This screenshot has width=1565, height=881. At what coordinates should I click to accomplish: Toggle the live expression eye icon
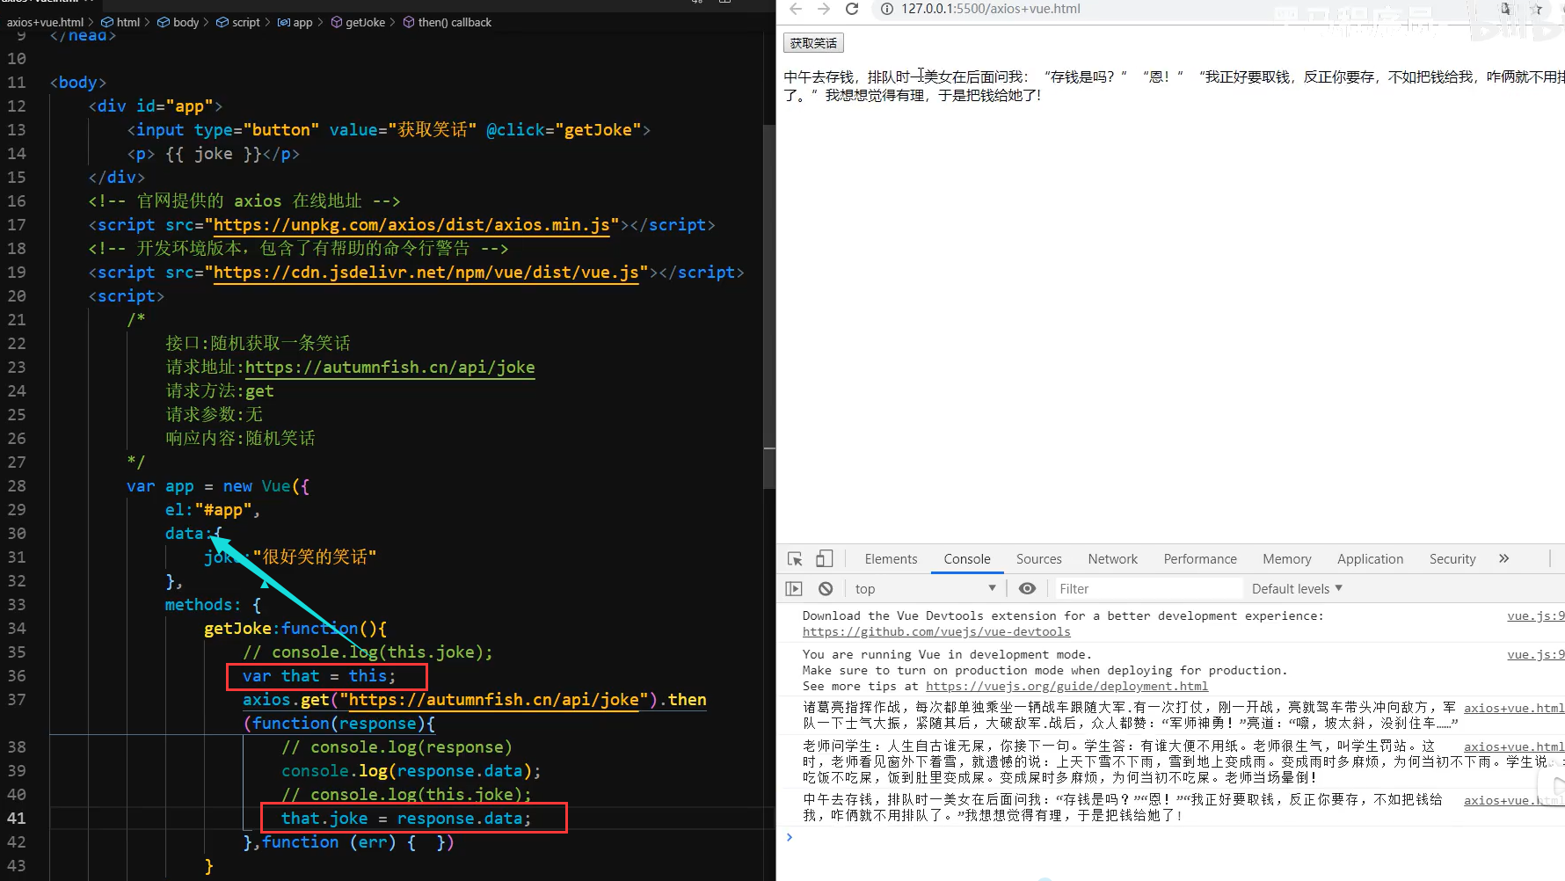tap(1027, 588)
